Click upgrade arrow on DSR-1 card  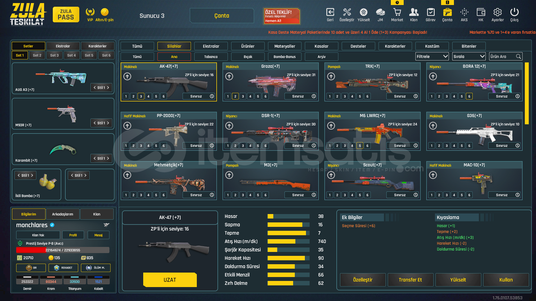pyautogui.click(x=229, y=126)
